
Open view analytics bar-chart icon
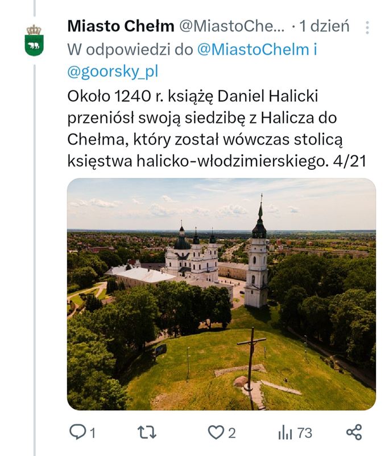[285, 433]
